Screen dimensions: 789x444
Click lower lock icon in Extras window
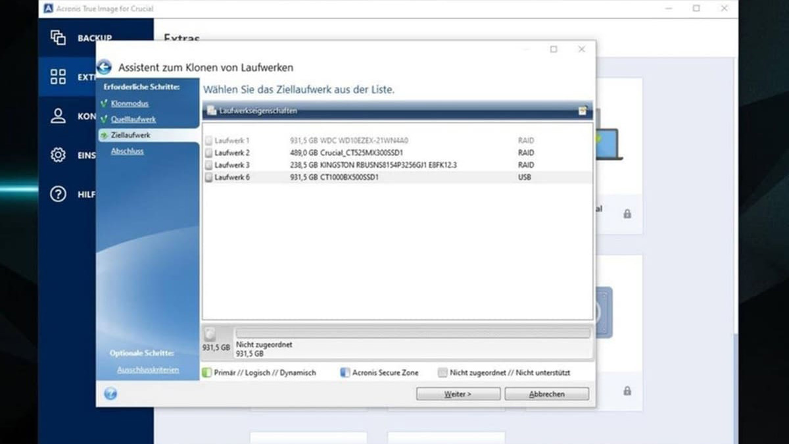[x=627, y=391]
